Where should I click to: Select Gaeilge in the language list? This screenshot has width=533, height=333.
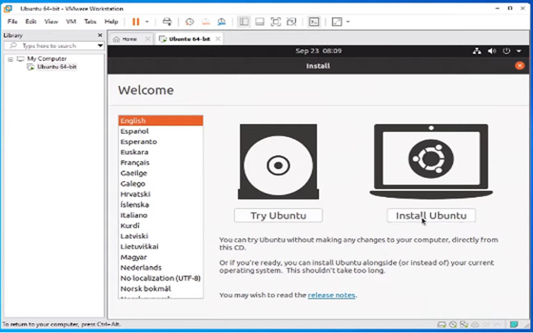(161, 173)
